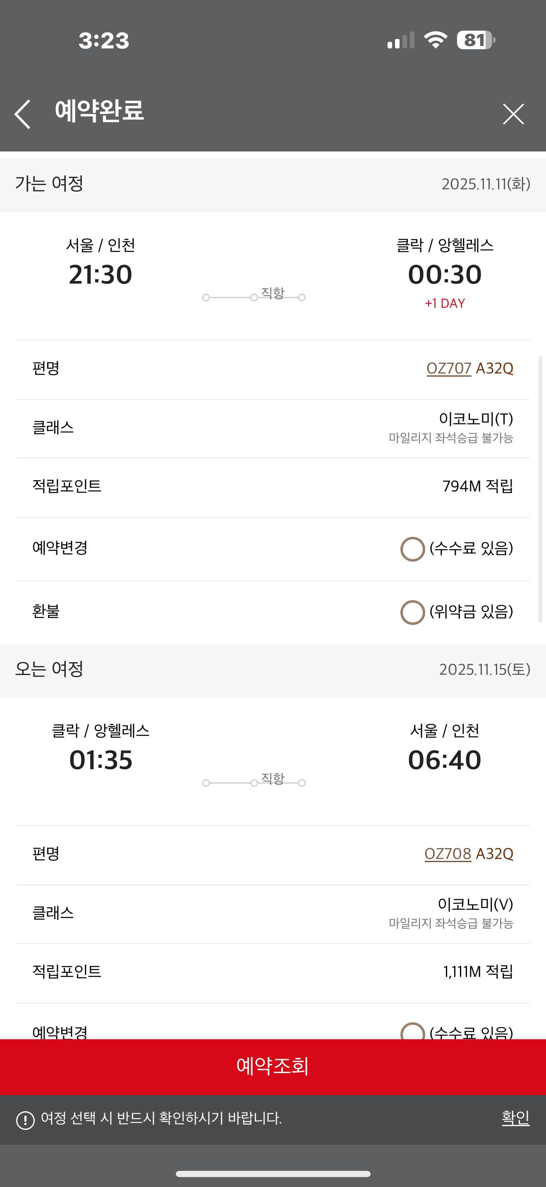Tap the cellular signal bars icon
Image resolution: width=546 pixels, height=1187 pixels.
[x=400, y=41]
